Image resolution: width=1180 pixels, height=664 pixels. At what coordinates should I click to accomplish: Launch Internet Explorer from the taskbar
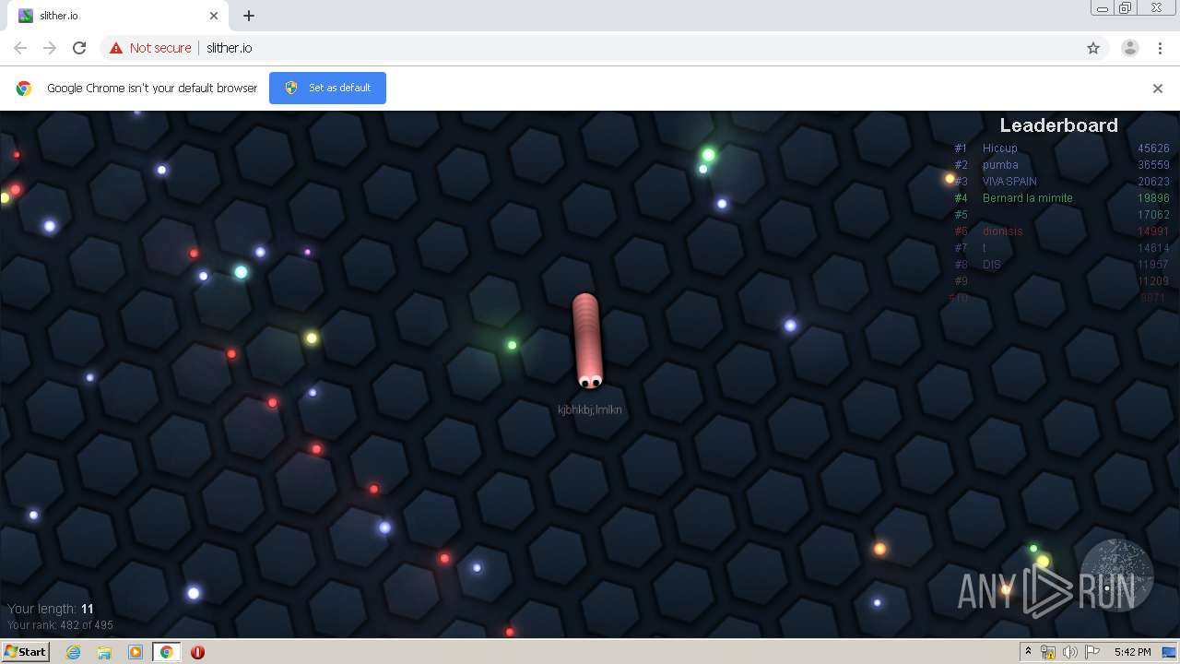pos(73,652)
